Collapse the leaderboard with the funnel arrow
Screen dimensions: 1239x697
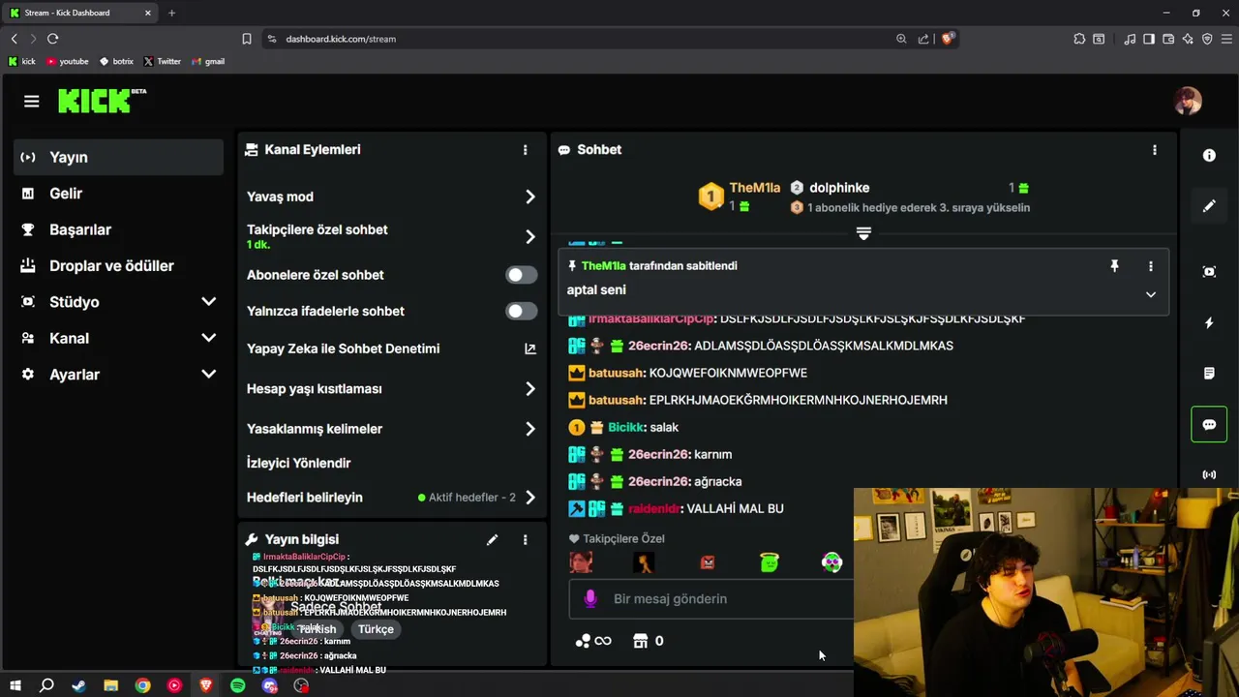[x=863, y=233]
